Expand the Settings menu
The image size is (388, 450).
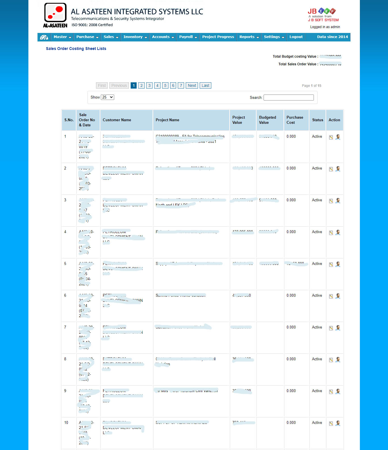click(x=274, y=37)
